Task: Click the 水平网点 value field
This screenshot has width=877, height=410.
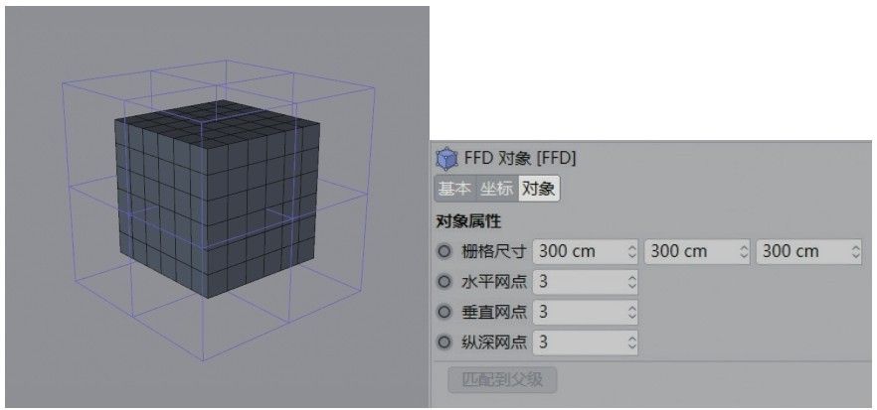Action: point(585,282)
